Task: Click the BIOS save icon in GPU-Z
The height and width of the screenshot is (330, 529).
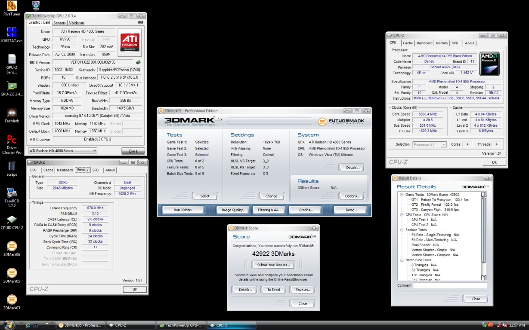Action: point(138,62)
